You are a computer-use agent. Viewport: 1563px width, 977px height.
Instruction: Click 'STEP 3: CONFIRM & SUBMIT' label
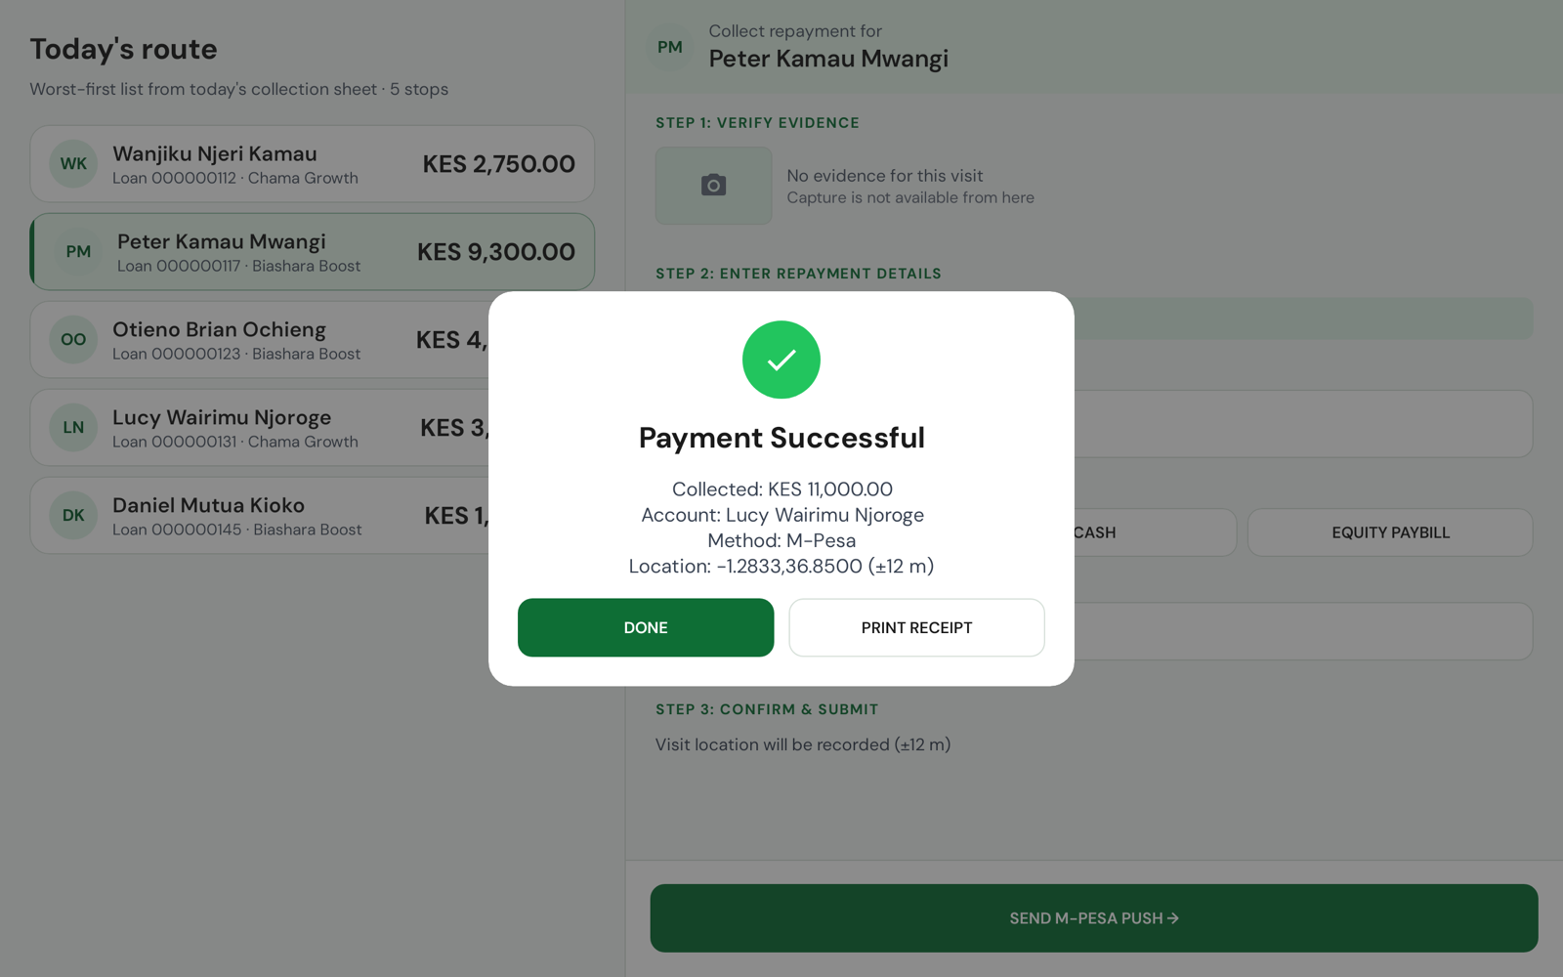click(767, 709)
